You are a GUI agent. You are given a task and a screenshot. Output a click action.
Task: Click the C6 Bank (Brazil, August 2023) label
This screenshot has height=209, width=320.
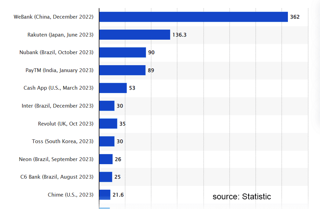57,177
